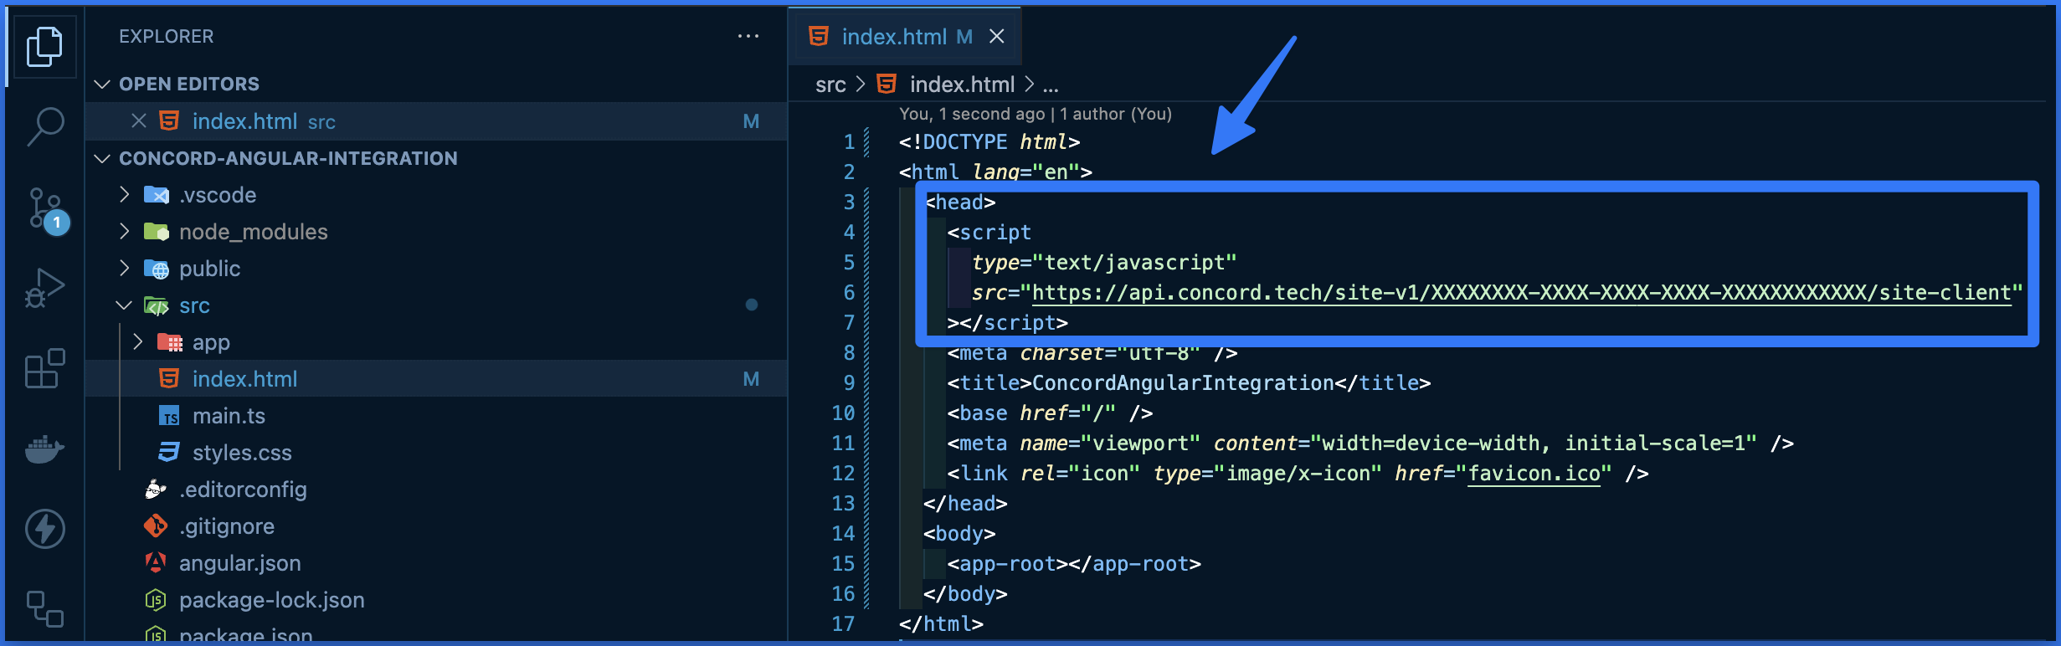This screenshot has width=2061, height=646.
Task: Click the Angular icon beside angular.json
Action: pyautogui.click(x=156, y=562)
